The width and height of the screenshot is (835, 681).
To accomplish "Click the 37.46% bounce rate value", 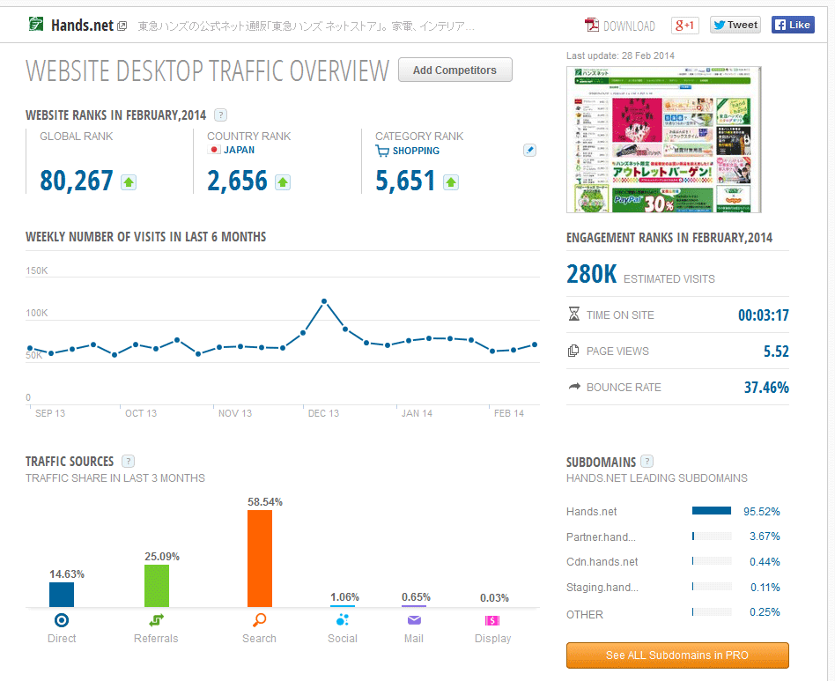I will tap(766, 387).
